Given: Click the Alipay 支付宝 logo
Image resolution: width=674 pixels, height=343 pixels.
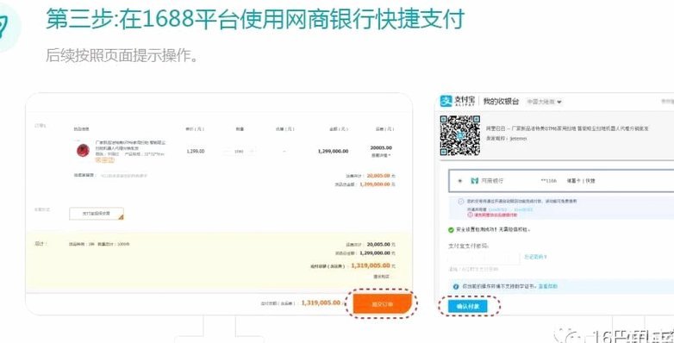Looking at the screenshot, I should coord(458,102).
